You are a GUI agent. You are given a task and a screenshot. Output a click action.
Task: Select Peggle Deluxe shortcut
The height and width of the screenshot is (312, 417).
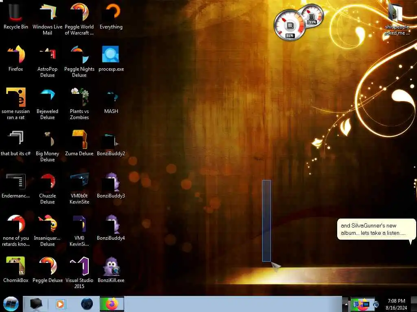(47, 270)
